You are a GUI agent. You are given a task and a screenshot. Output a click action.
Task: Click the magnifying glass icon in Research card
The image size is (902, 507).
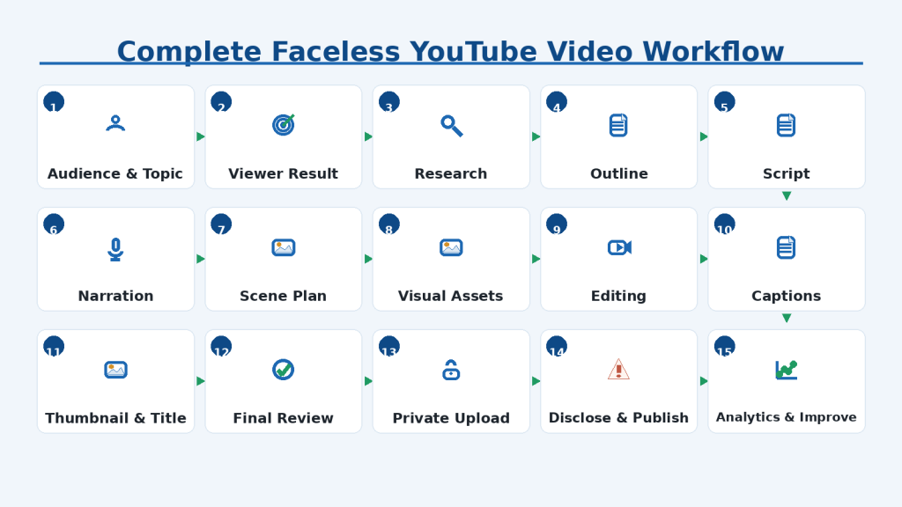[452, 125]
